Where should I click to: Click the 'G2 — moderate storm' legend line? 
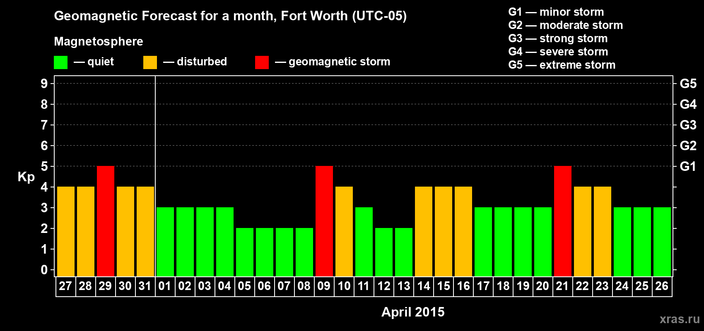566,25
